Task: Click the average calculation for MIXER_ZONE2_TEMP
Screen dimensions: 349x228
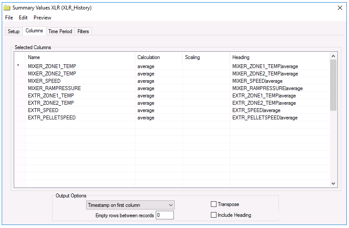Action: click(x=159, y=74)
